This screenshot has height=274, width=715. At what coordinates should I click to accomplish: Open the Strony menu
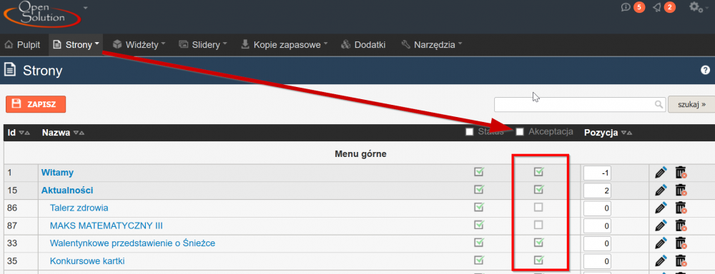(77, 45)
